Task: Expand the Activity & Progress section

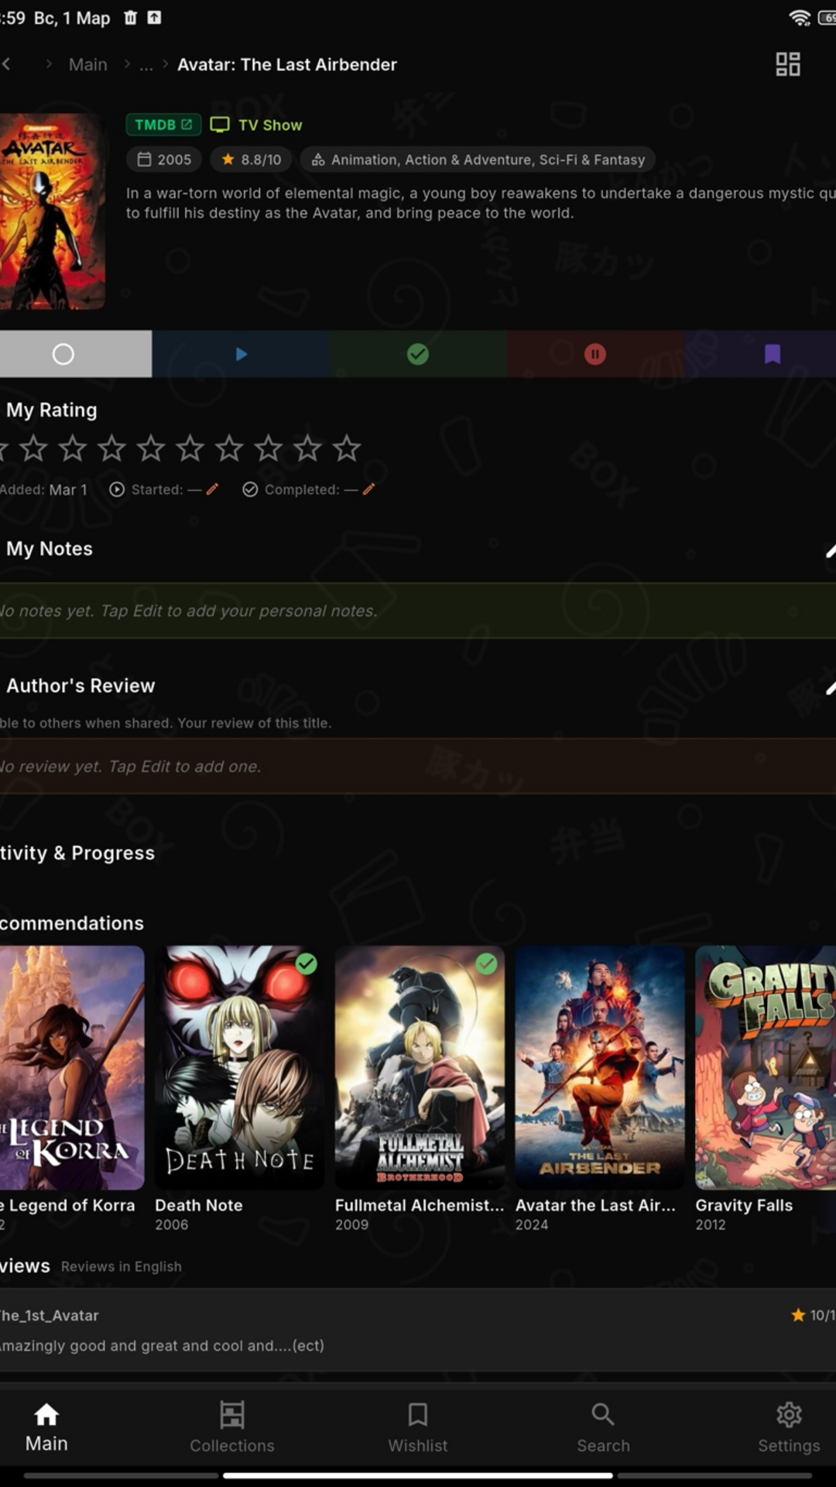Action: [x=77, y=853]
